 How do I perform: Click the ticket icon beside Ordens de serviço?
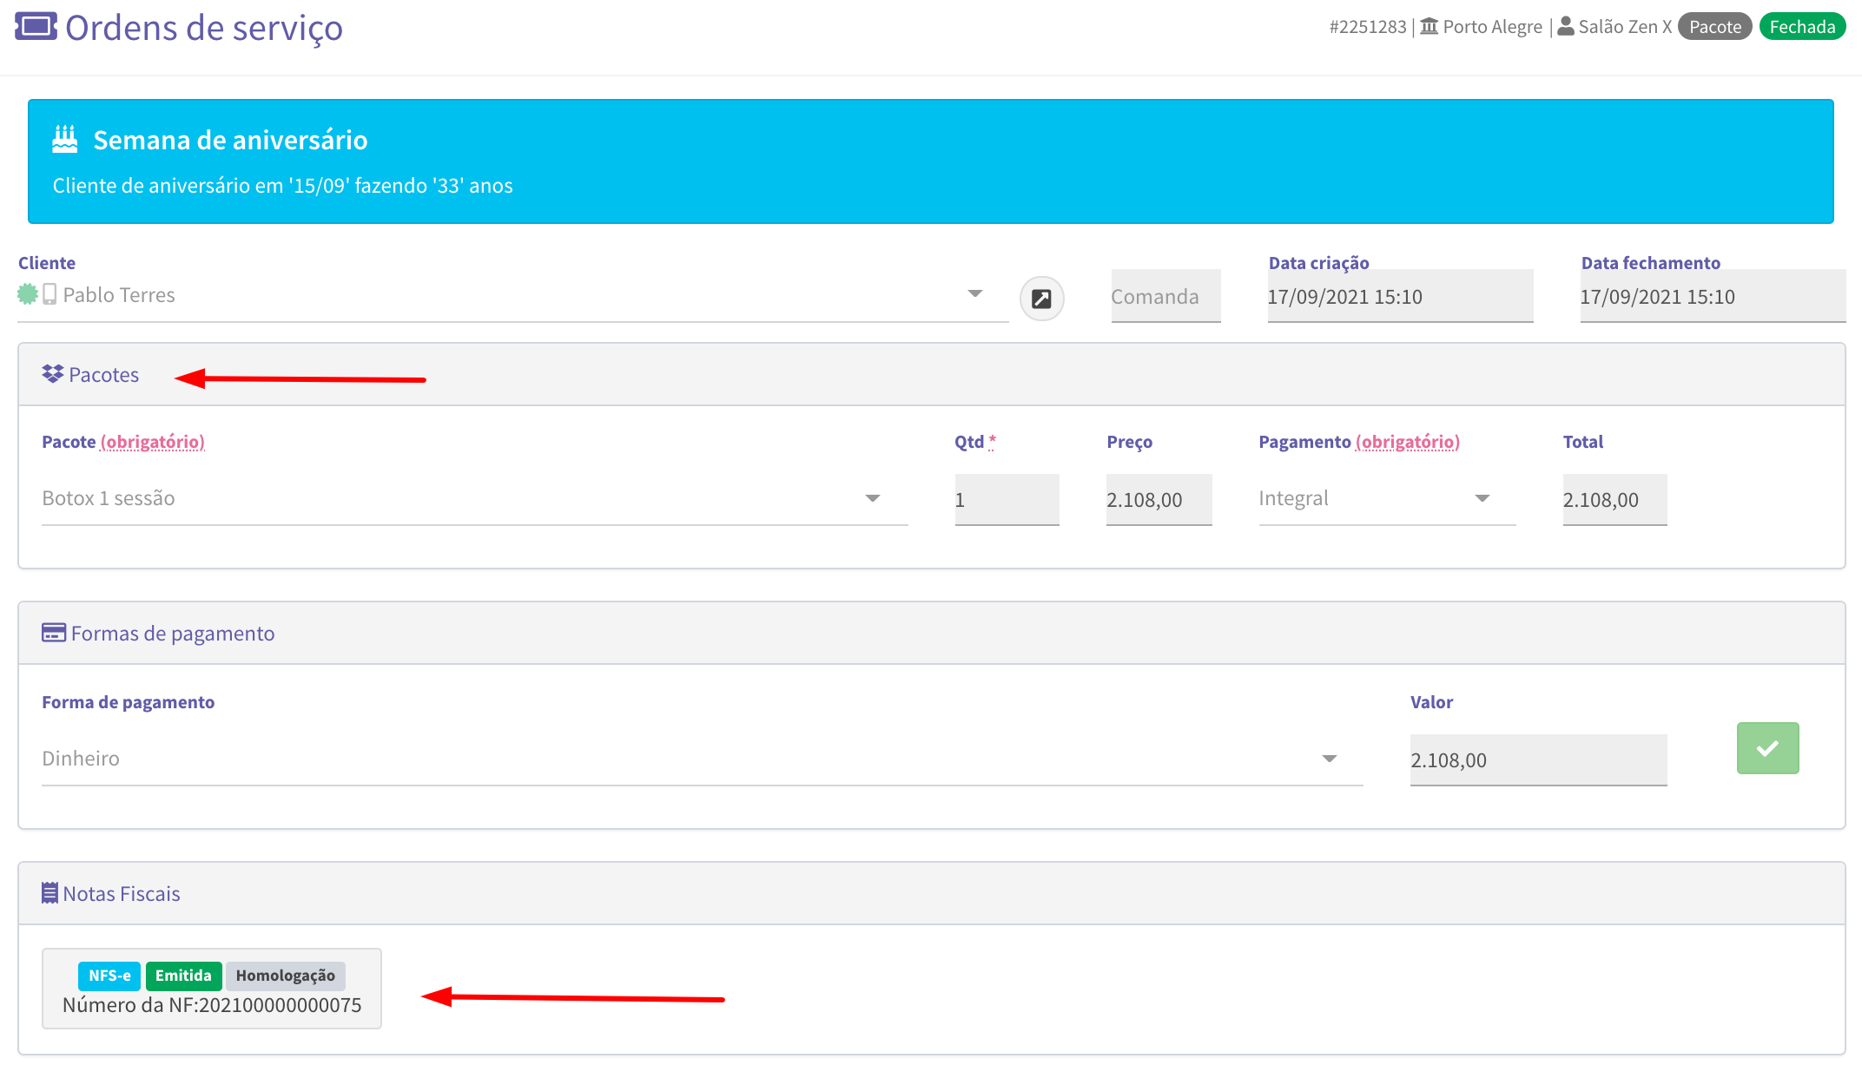[x=36, y=27]
